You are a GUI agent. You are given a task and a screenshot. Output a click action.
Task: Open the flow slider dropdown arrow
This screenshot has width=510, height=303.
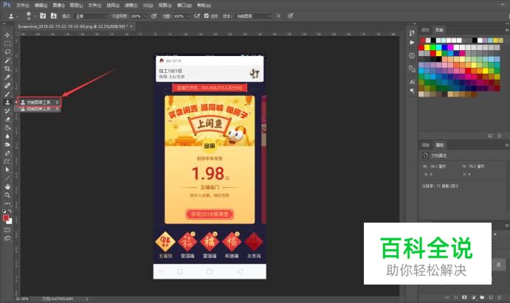click(x=188, y=16)
